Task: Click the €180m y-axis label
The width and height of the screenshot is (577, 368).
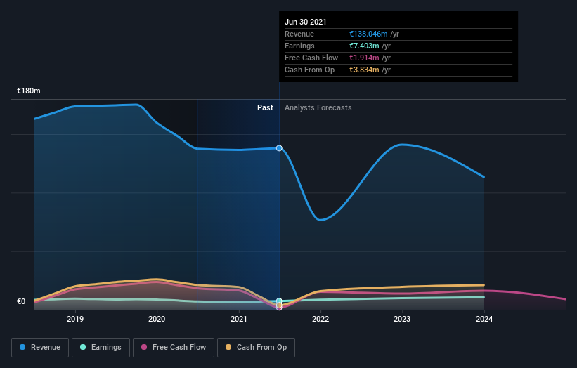Action: pos(29,91)
